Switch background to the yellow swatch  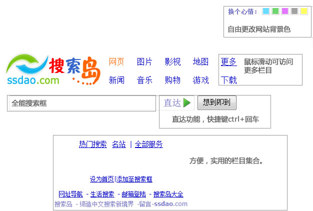point(304,11)
